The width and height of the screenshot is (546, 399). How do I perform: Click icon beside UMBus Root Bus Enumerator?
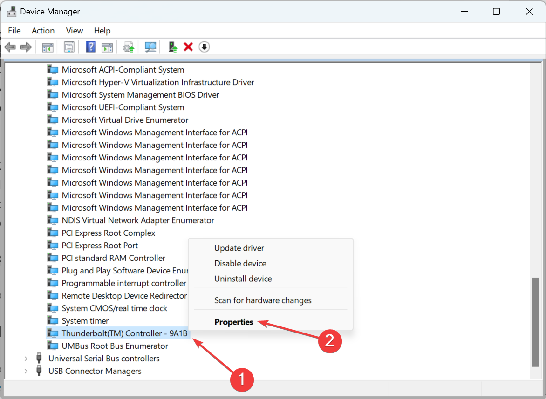tap(53, 346)
